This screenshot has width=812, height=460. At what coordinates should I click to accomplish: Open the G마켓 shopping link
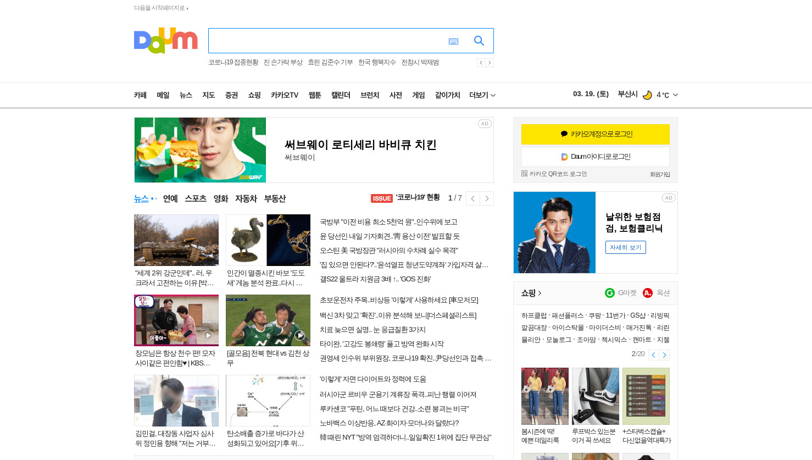[620, 293]
